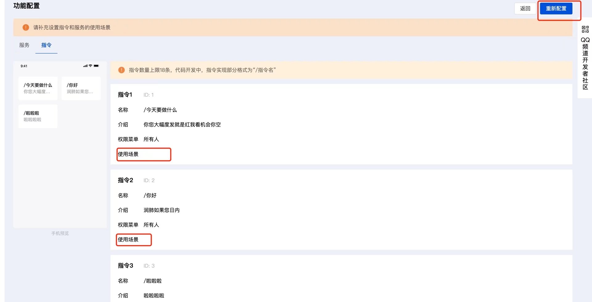Screen dimensions: 592x302
Task: Click the 指令1 section heading
Action: click(x=125, y=95)
